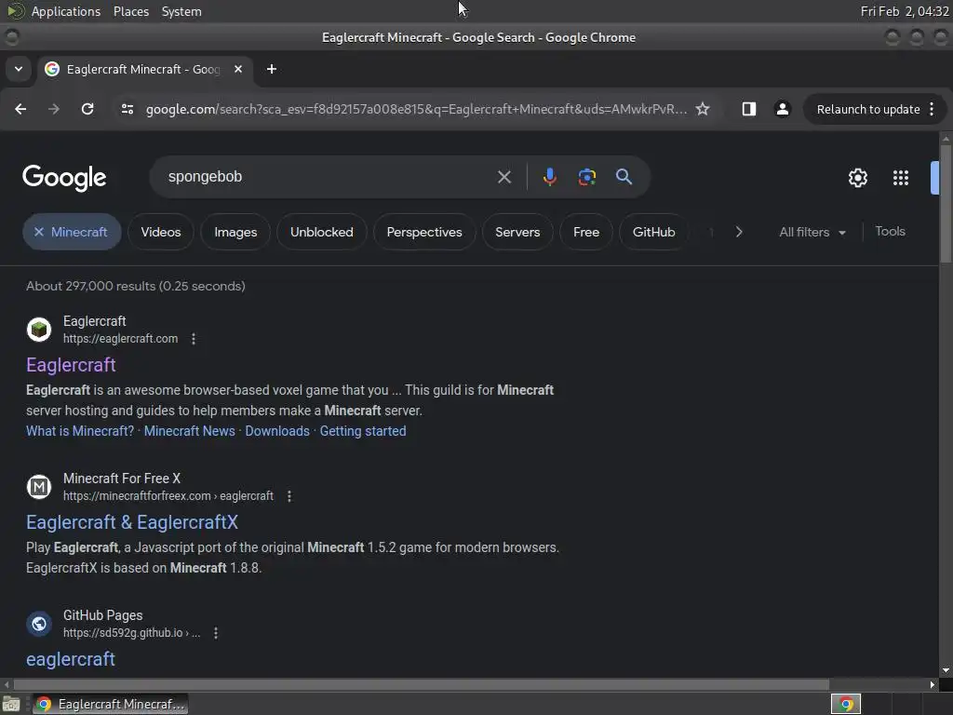Select the Free filter chip
Viewport: 953px width, 715px height.
pos(586,232)
